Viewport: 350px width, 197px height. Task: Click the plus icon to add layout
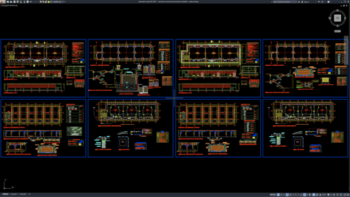click(x=29, y=194)
